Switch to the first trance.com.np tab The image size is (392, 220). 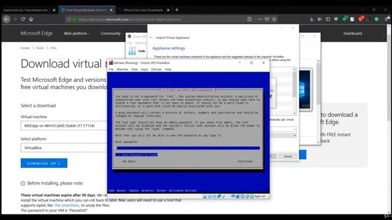pyautogui.click(x=26, y=10)
